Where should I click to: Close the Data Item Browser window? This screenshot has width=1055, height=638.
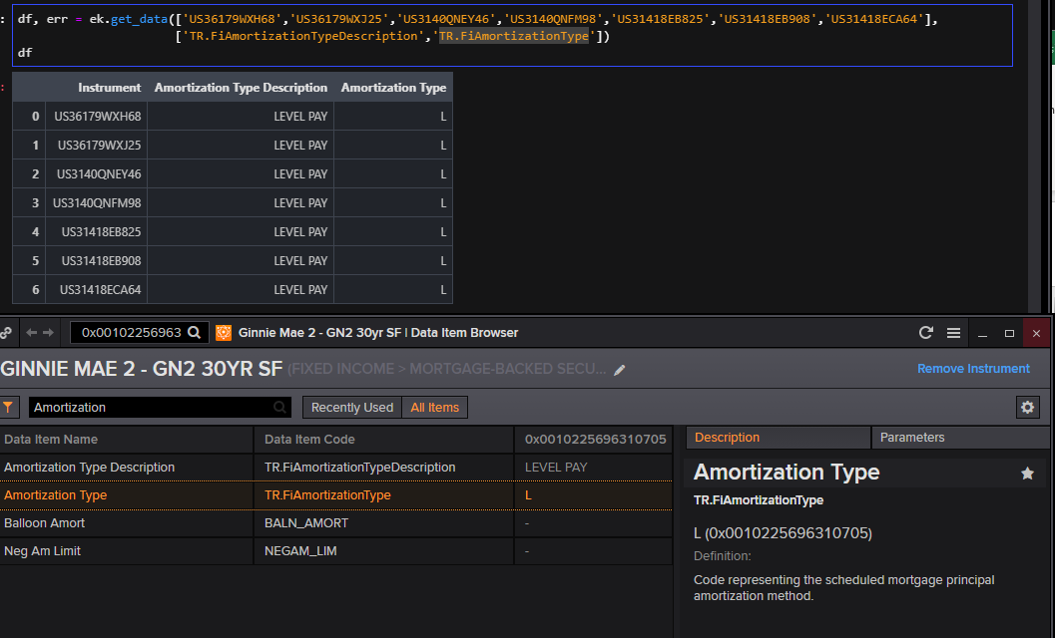pyautogui.click(x=1036, y=333)
